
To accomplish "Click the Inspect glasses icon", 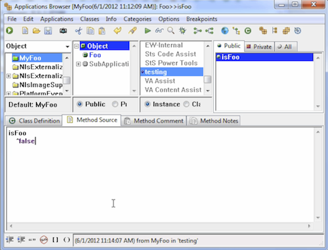I will point(159,31).
